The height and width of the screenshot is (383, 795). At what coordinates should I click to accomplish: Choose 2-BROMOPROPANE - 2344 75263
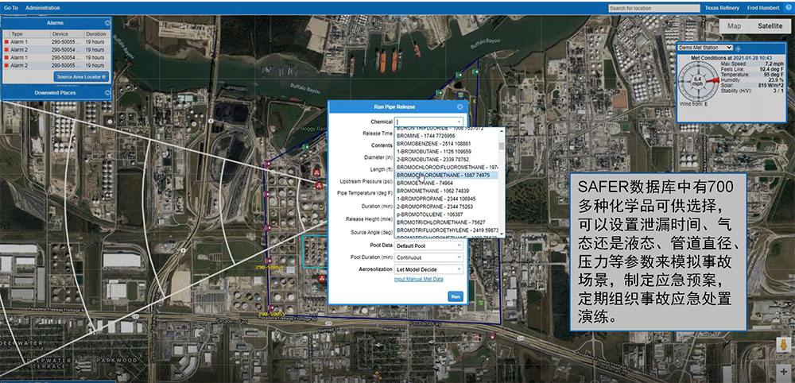(x=446, y=207)
